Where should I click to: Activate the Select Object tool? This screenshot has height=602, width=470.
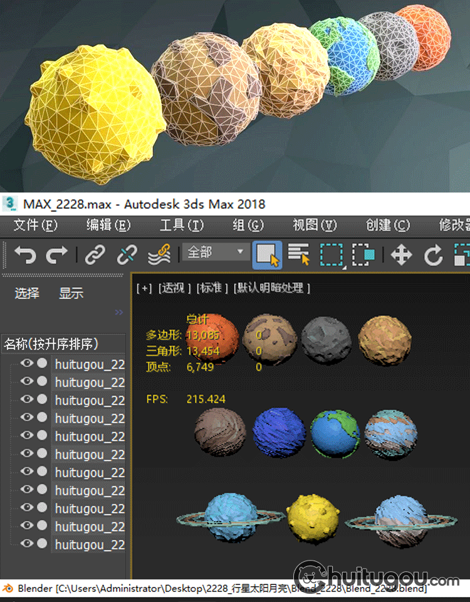click(267, 255)
